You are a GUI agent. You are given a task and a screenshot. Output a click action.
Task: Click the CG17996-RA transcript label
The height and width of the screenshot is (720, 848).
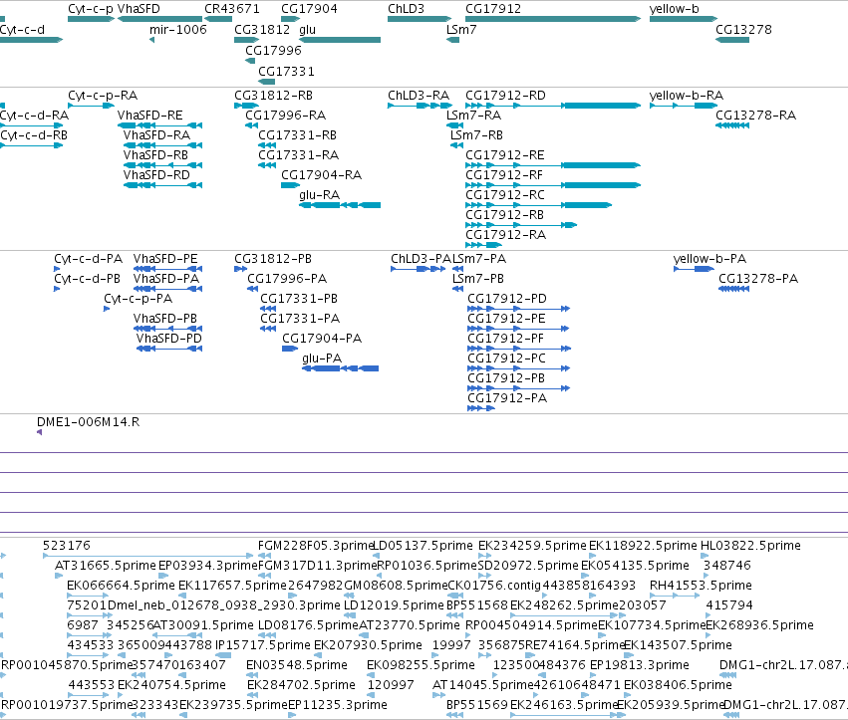pyautogui.click(x=286, y=116)
